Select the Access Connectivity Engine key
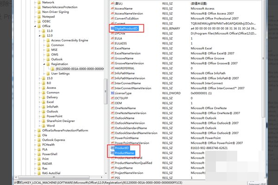 (x=69, y=40)
